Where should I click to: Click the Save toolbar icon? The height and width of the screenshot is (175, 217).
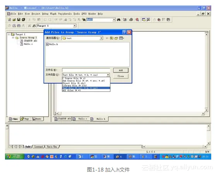[x=19, y=20]
